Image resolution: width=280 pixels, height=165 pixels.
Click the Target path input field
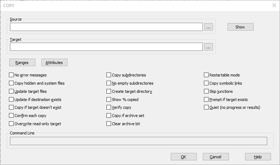click(106, 47)
